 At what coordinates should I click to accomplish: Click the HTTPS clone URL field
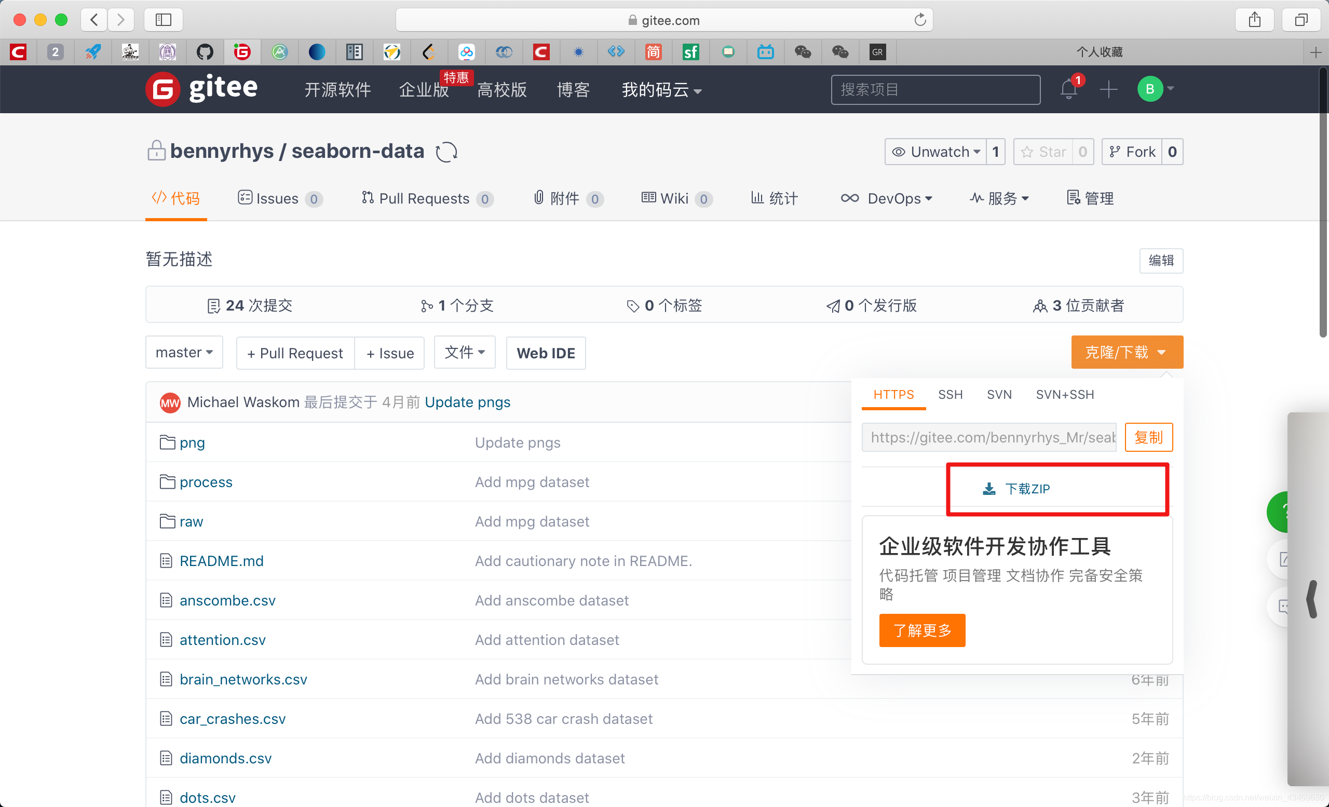(x=988, y=437)
